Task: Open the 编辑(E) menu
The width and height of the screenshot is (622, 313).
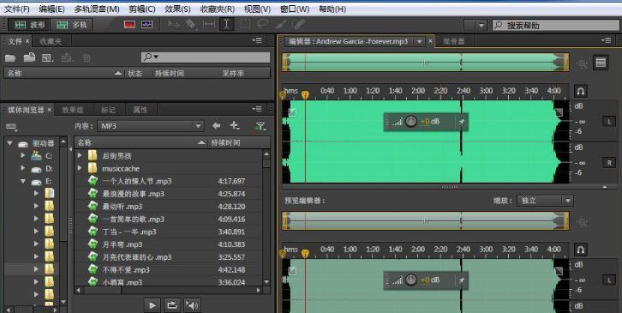Action: [x=52, y=9]
